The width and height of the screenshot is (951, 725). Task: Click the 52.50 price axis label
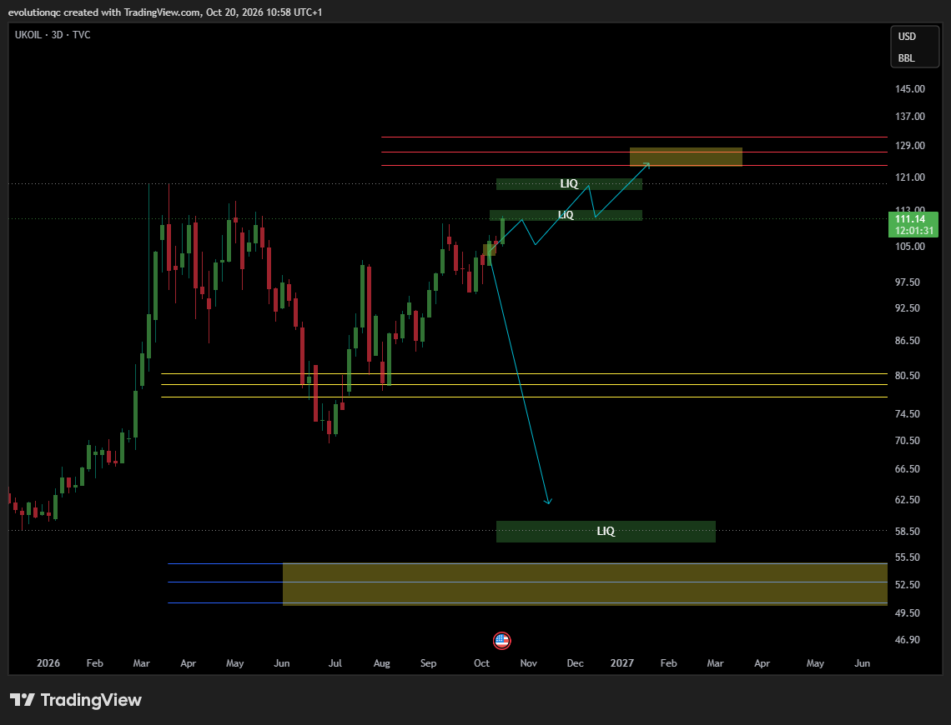[908, 585]
